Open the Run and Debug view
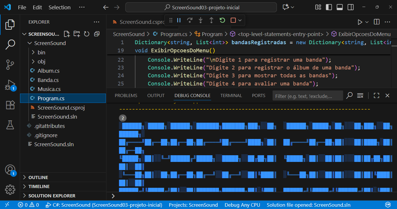397x209 pixels. (x=10, y=85)
